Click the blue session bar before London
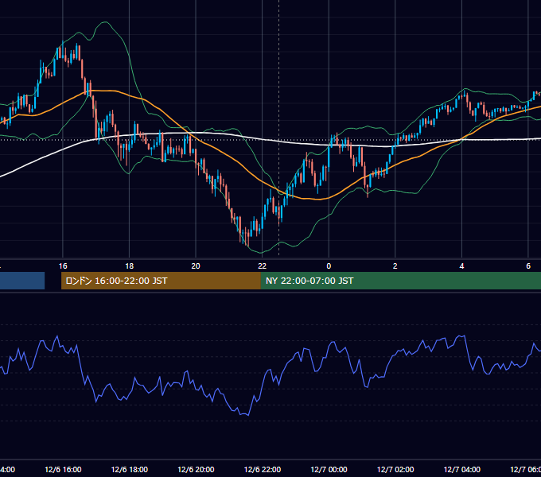Image resolution: width=541 pixels, height=477 pixels. pyautogui.click(x=22, y=281)
